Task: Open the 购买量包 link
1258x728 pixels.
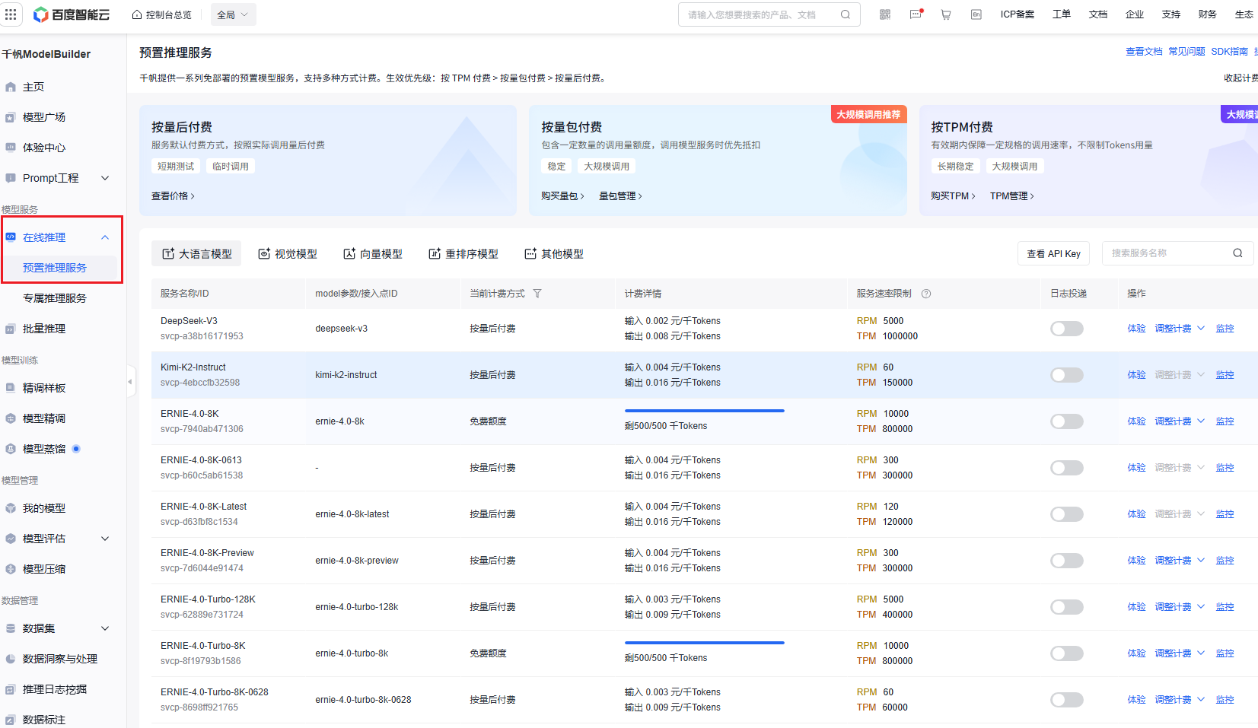Action: 562,196
